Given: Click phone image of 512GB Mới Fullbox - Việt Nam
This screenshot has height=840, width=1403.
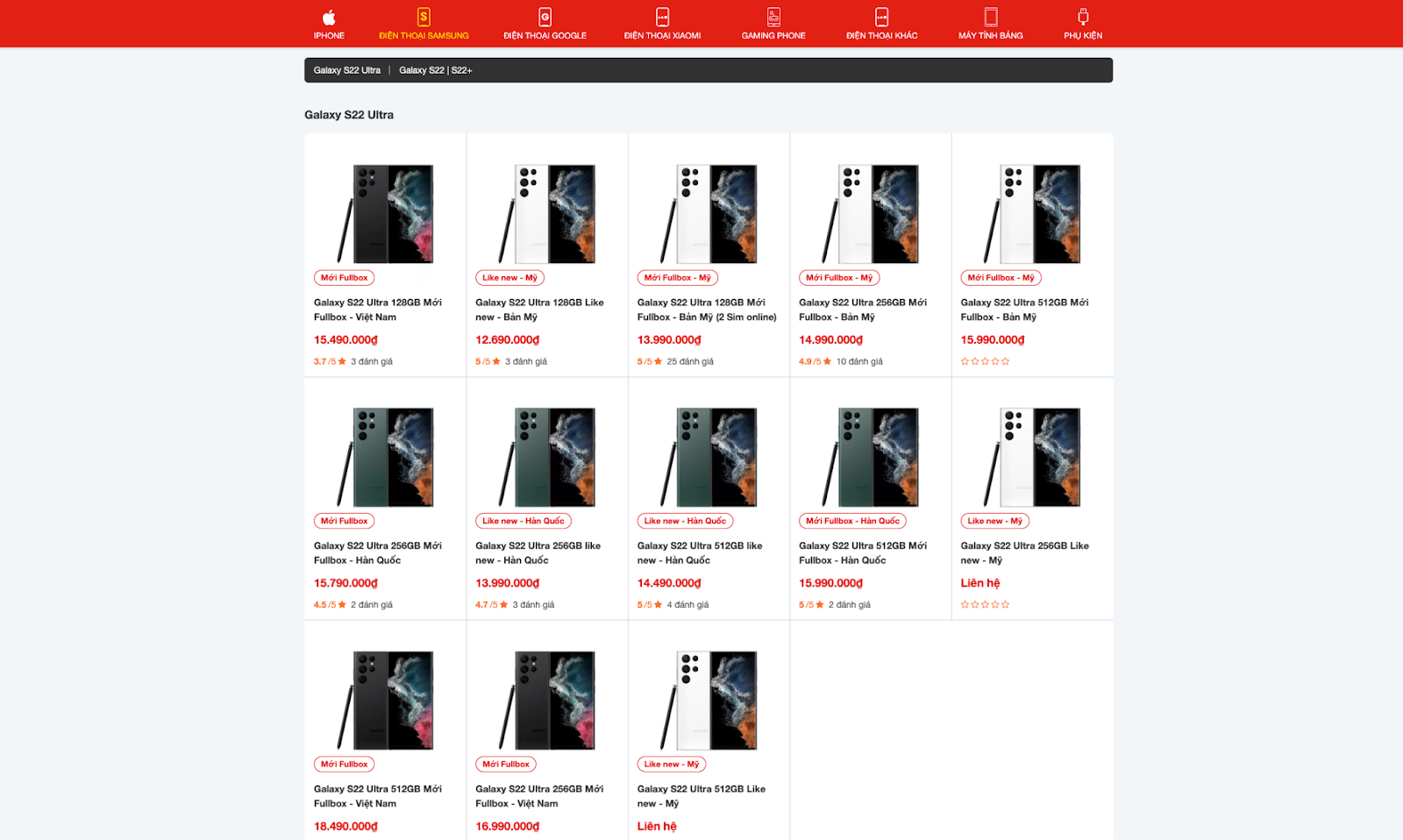Looking at the screenshot, I should pos(385,700).
